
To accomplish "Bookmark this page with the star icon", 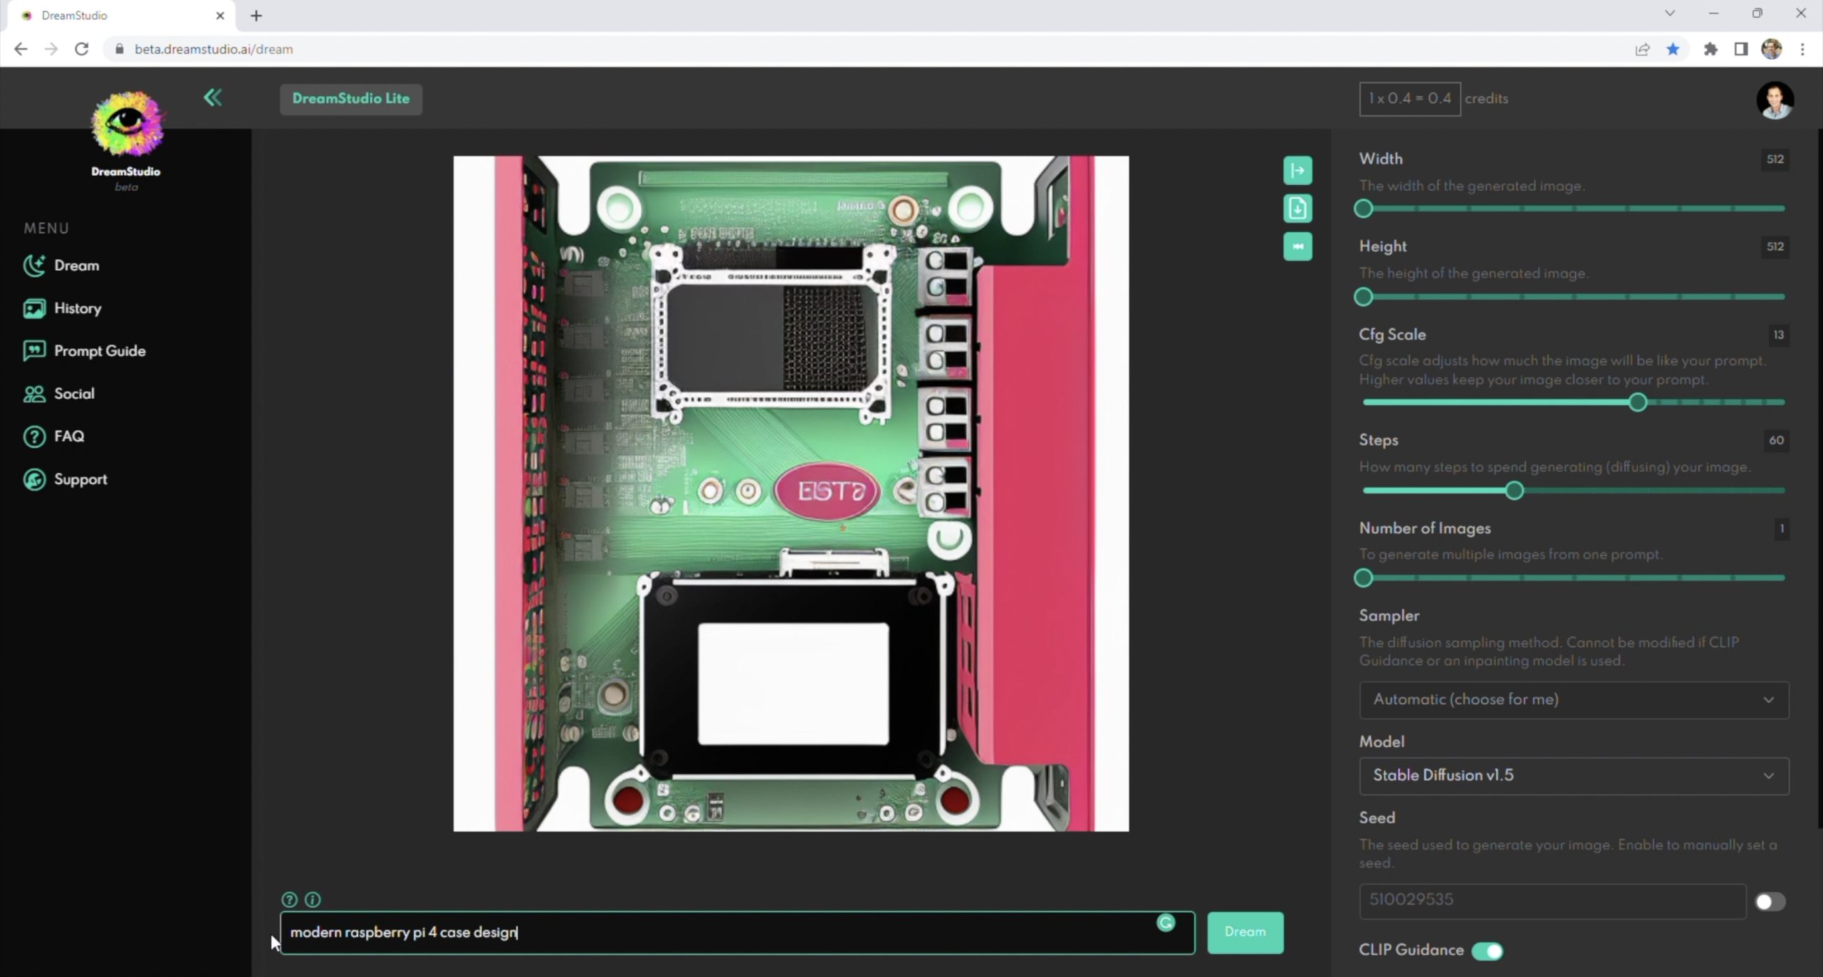I will pos(1673,49).
